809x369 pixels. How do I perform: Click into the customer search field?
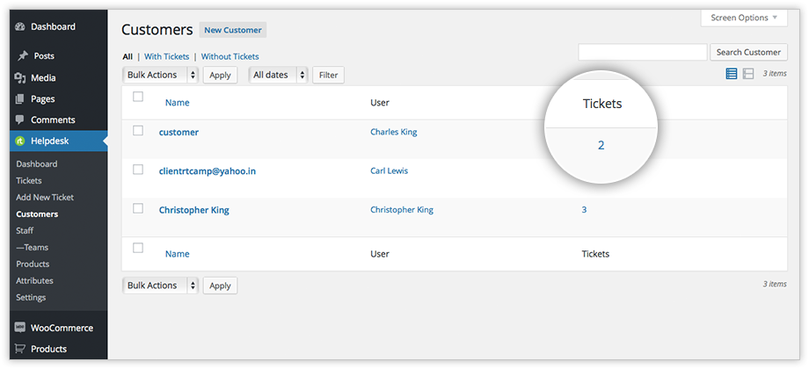click(642, 53)
